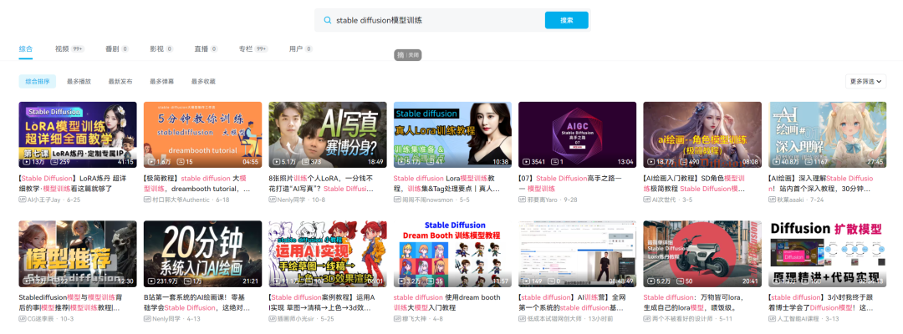Open the LoRA模型训练超详细全面教学 thumbnail
This screenshot has width=903, height=334.
78,134
